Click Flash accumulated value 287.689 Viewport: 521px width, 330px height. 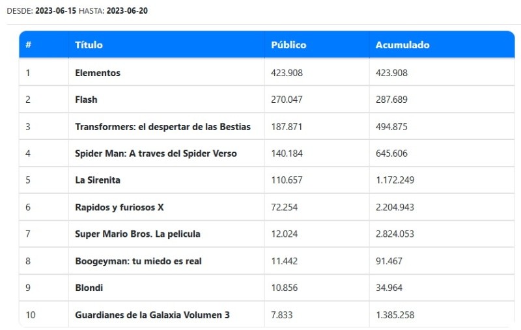pyautogui.click(x=391, y=100)
